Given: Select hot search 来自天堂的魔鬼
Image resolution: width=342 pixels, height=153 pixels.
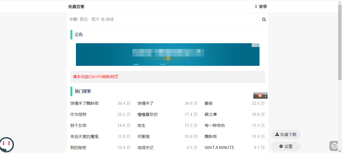Looking at the screenshot, I should [84, 136].
